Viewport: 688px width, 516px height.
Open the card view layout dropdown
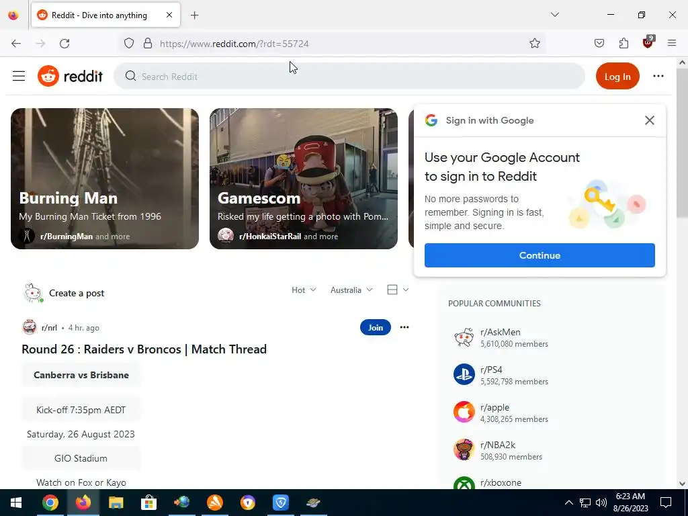[x=398, y=290]
